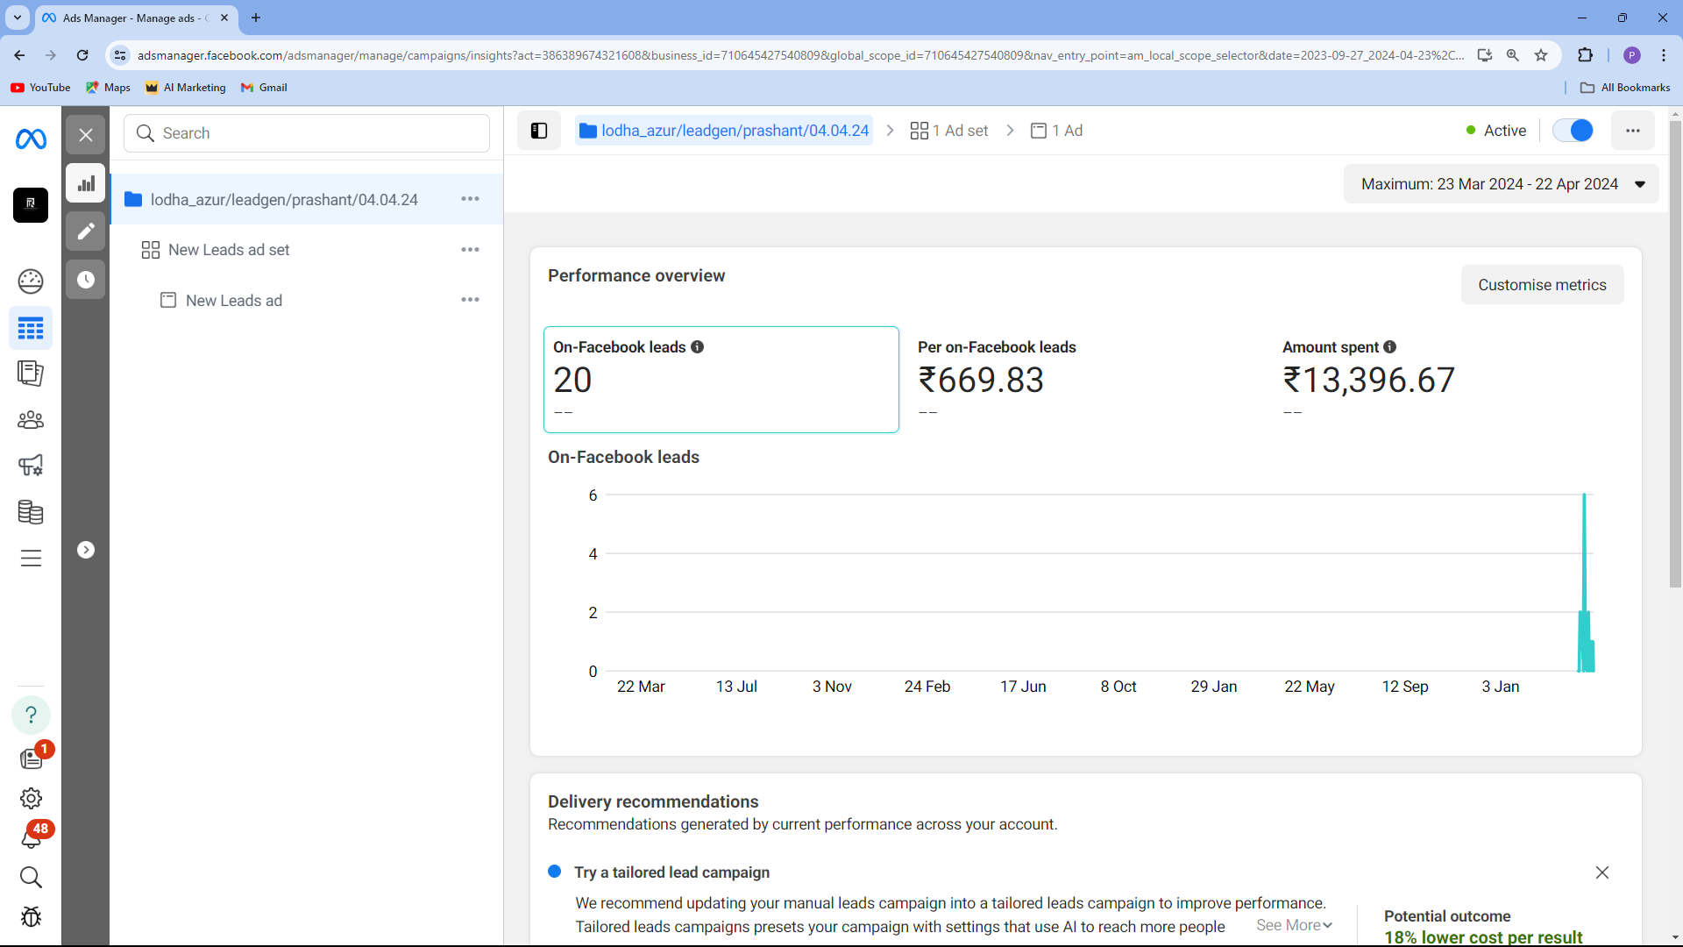Click the page vertical scrollbar

(1675, 354)
